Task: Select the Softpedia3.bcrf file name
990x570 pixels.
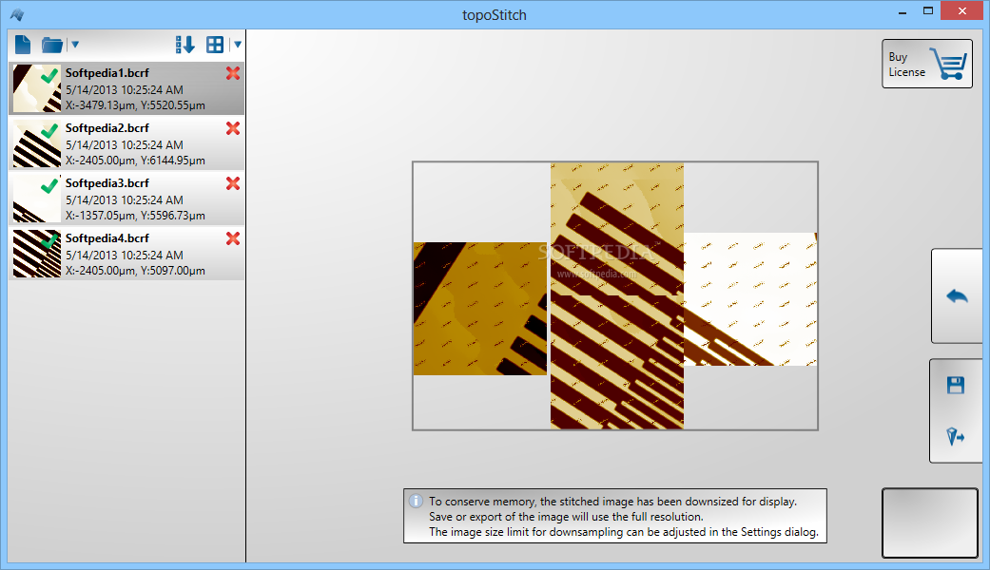Action: [107, 182]
